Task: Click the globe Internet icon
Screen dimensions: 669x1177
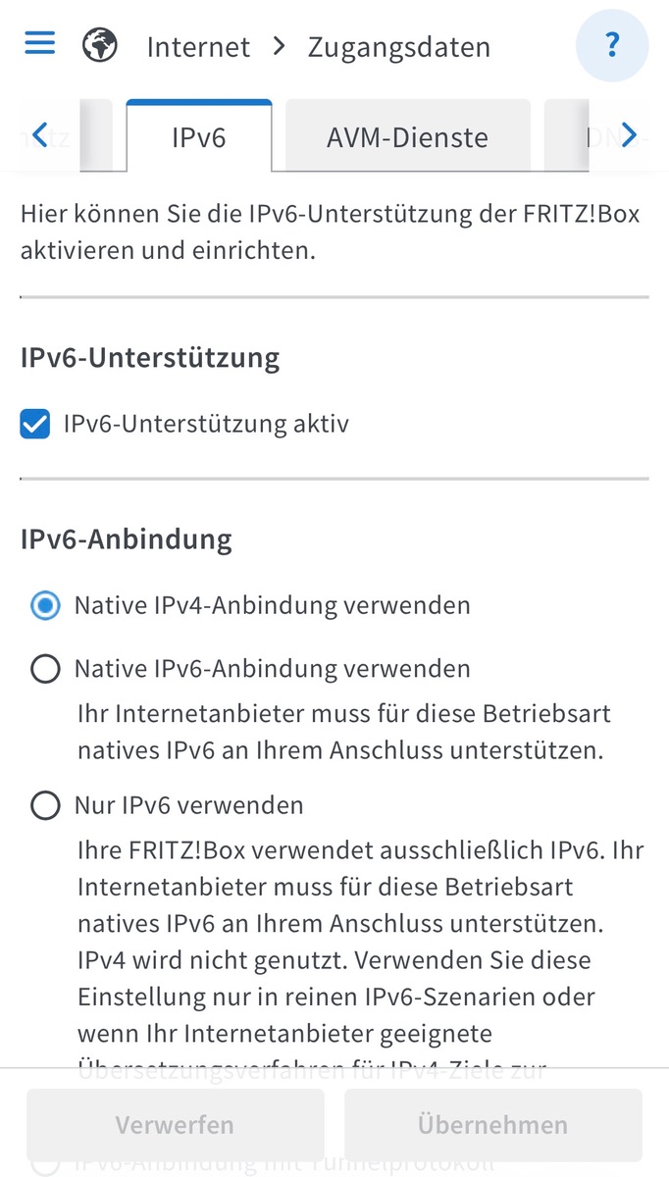Action: 100,45
